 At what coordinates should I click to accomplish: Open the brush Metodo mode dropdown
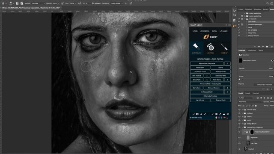(x=38, y=3)
